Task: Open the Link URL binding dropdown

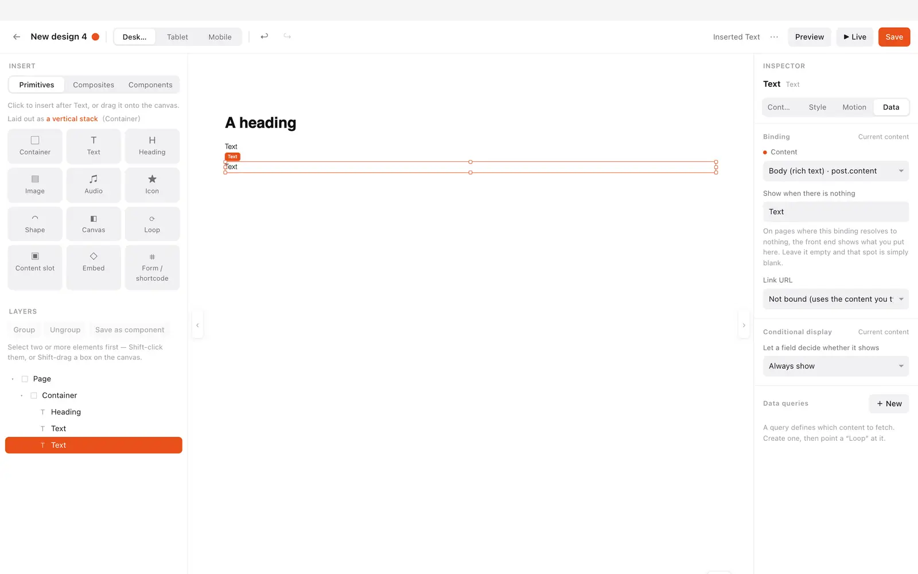Action: (x=836, y=299)
